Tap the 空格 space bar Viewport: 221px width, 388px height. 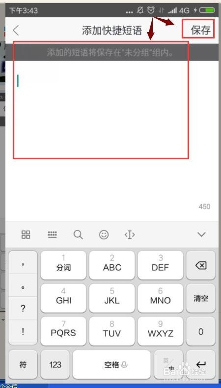(111, 364)
